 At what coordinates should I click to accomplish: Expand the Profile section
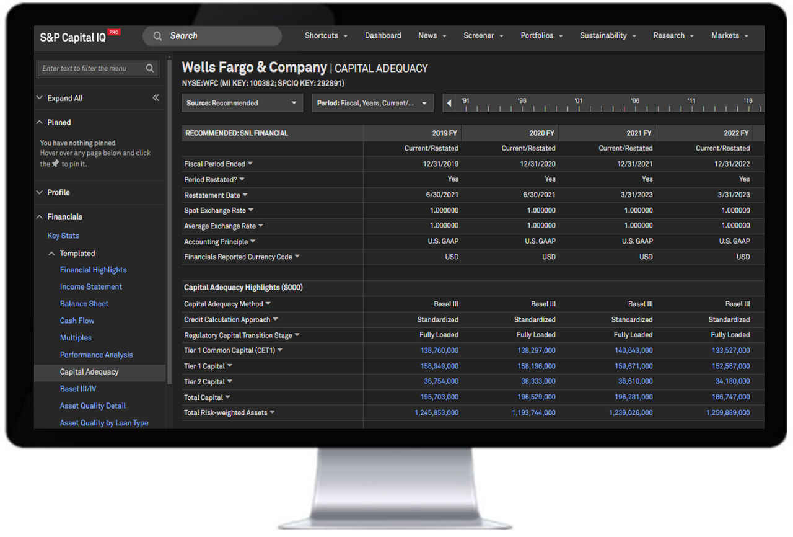click(x=53, y=192)
